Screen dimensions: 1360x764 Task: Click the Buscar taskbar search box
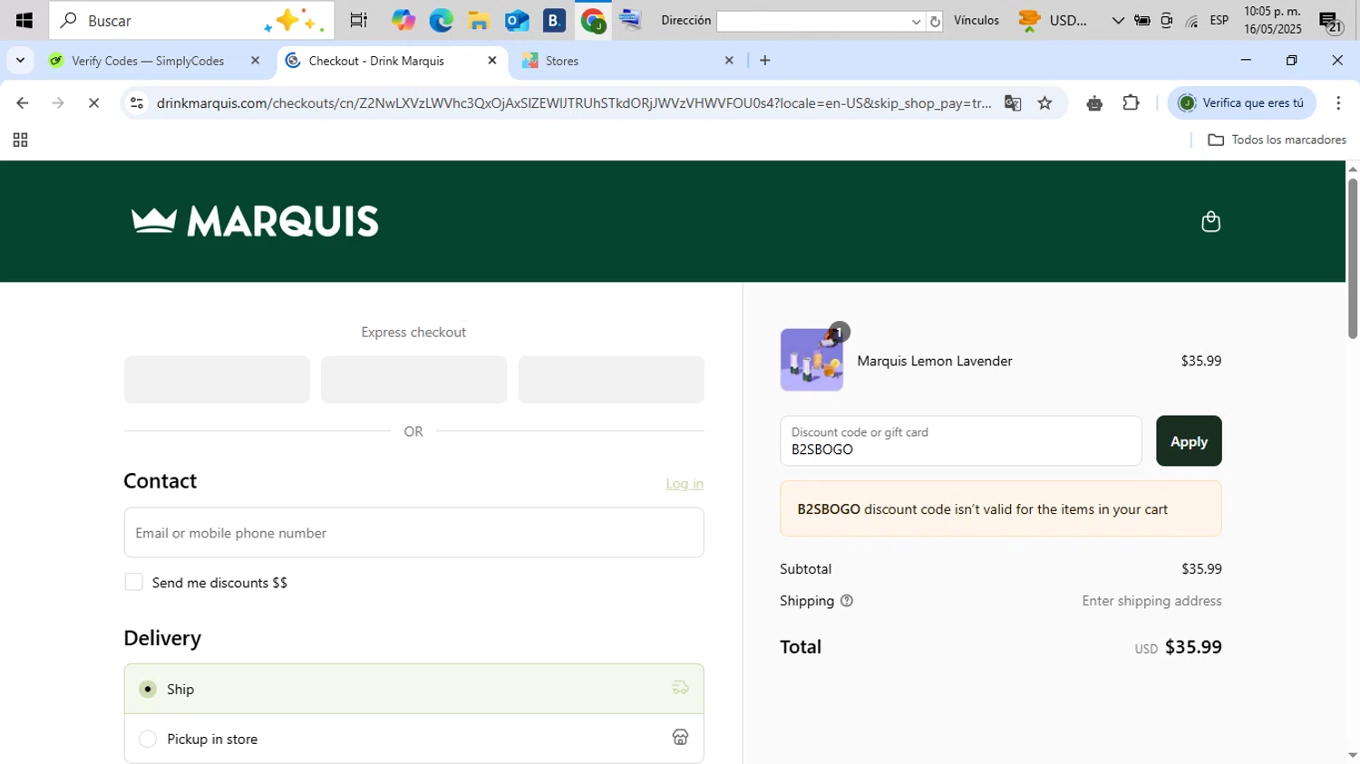(191, 20)
